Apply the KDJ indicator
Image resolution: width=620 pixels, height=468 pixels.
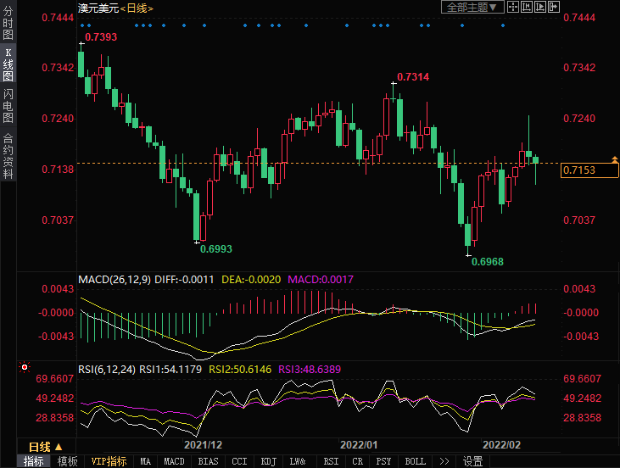268,461
